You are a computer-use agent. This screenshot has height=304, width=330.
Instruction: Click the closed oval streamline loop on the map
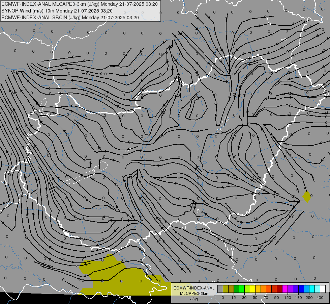point(197,109)
